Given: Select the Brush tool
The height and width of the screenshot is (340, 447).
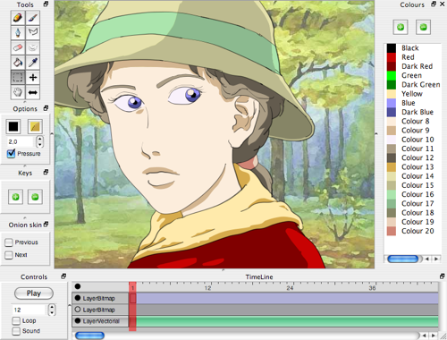Looking at the screenshot, I should 33,18.
